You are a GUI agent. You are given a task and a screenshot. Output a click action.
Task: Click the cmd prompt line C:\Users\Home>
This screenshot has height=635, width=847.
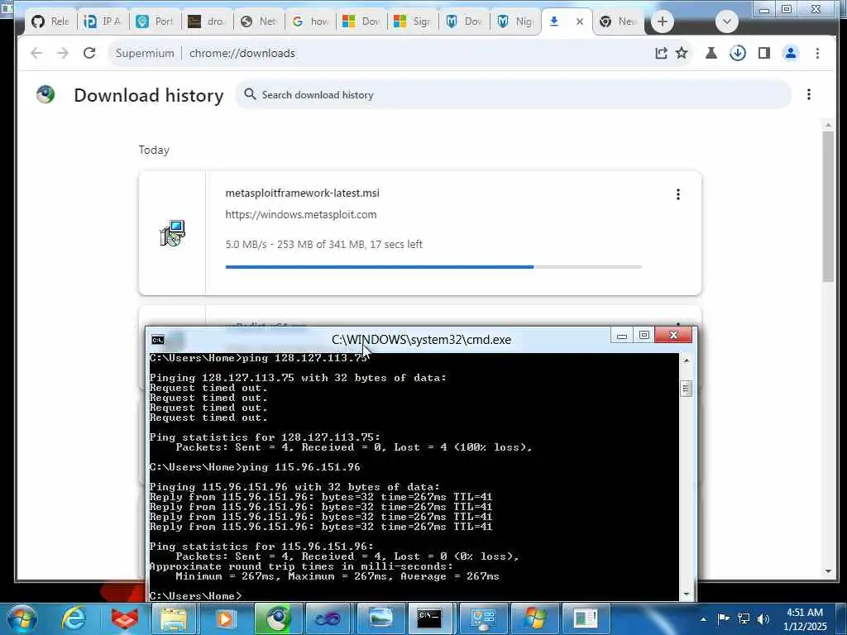(x=195, y=595)
